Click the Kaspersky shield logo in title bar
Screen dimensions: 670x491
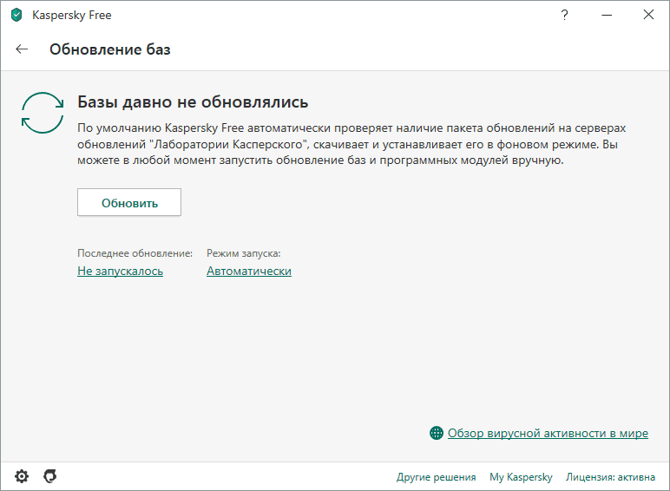(x=16, y=15)
